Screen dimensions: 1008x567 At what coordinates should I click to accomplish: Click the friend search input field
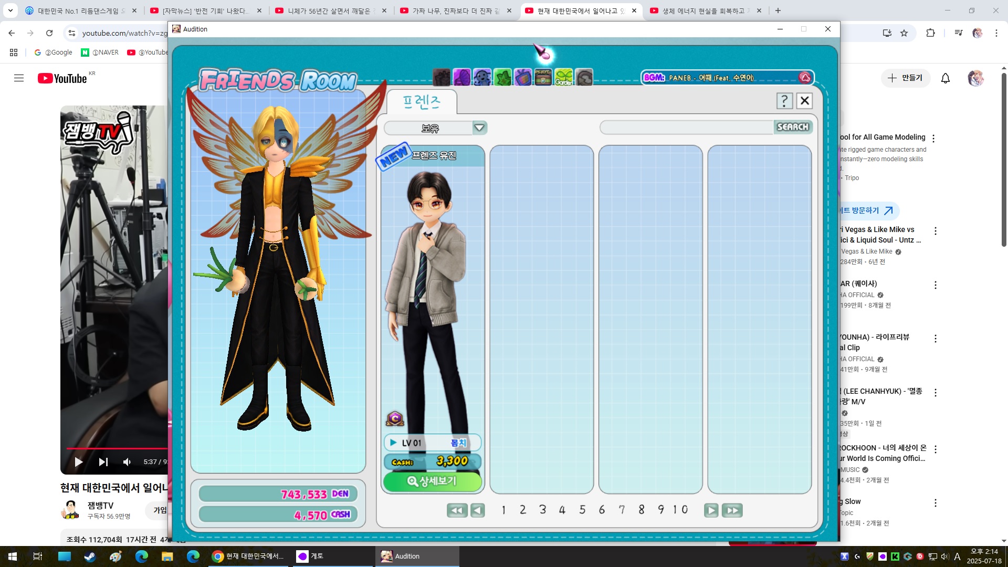686,128
